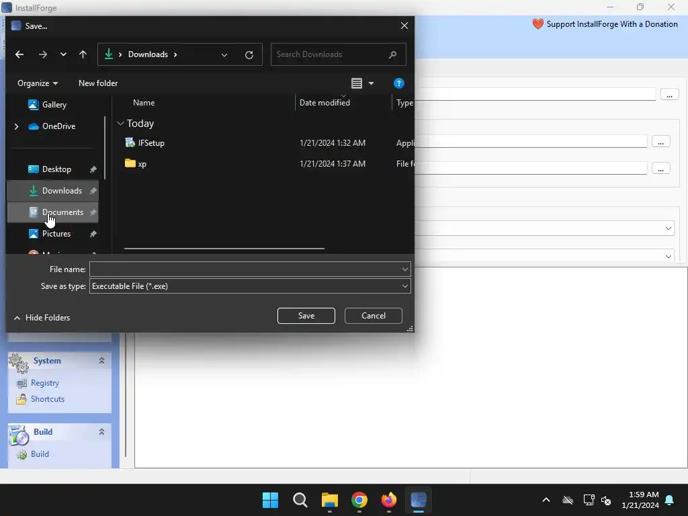Switch to InstallForge taskbar icon
The image size is (688, 516).
click(x=419, y=500)
